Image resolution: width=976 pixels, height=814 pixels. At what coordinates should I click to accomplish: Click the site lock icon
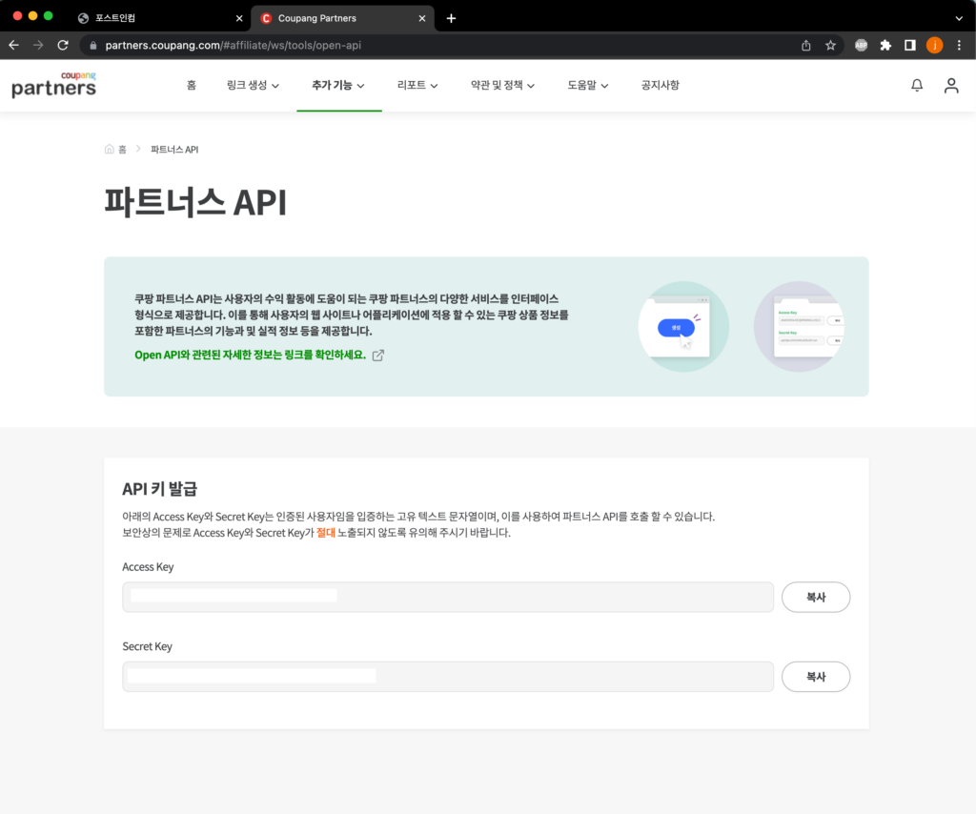tap(93, 46)
